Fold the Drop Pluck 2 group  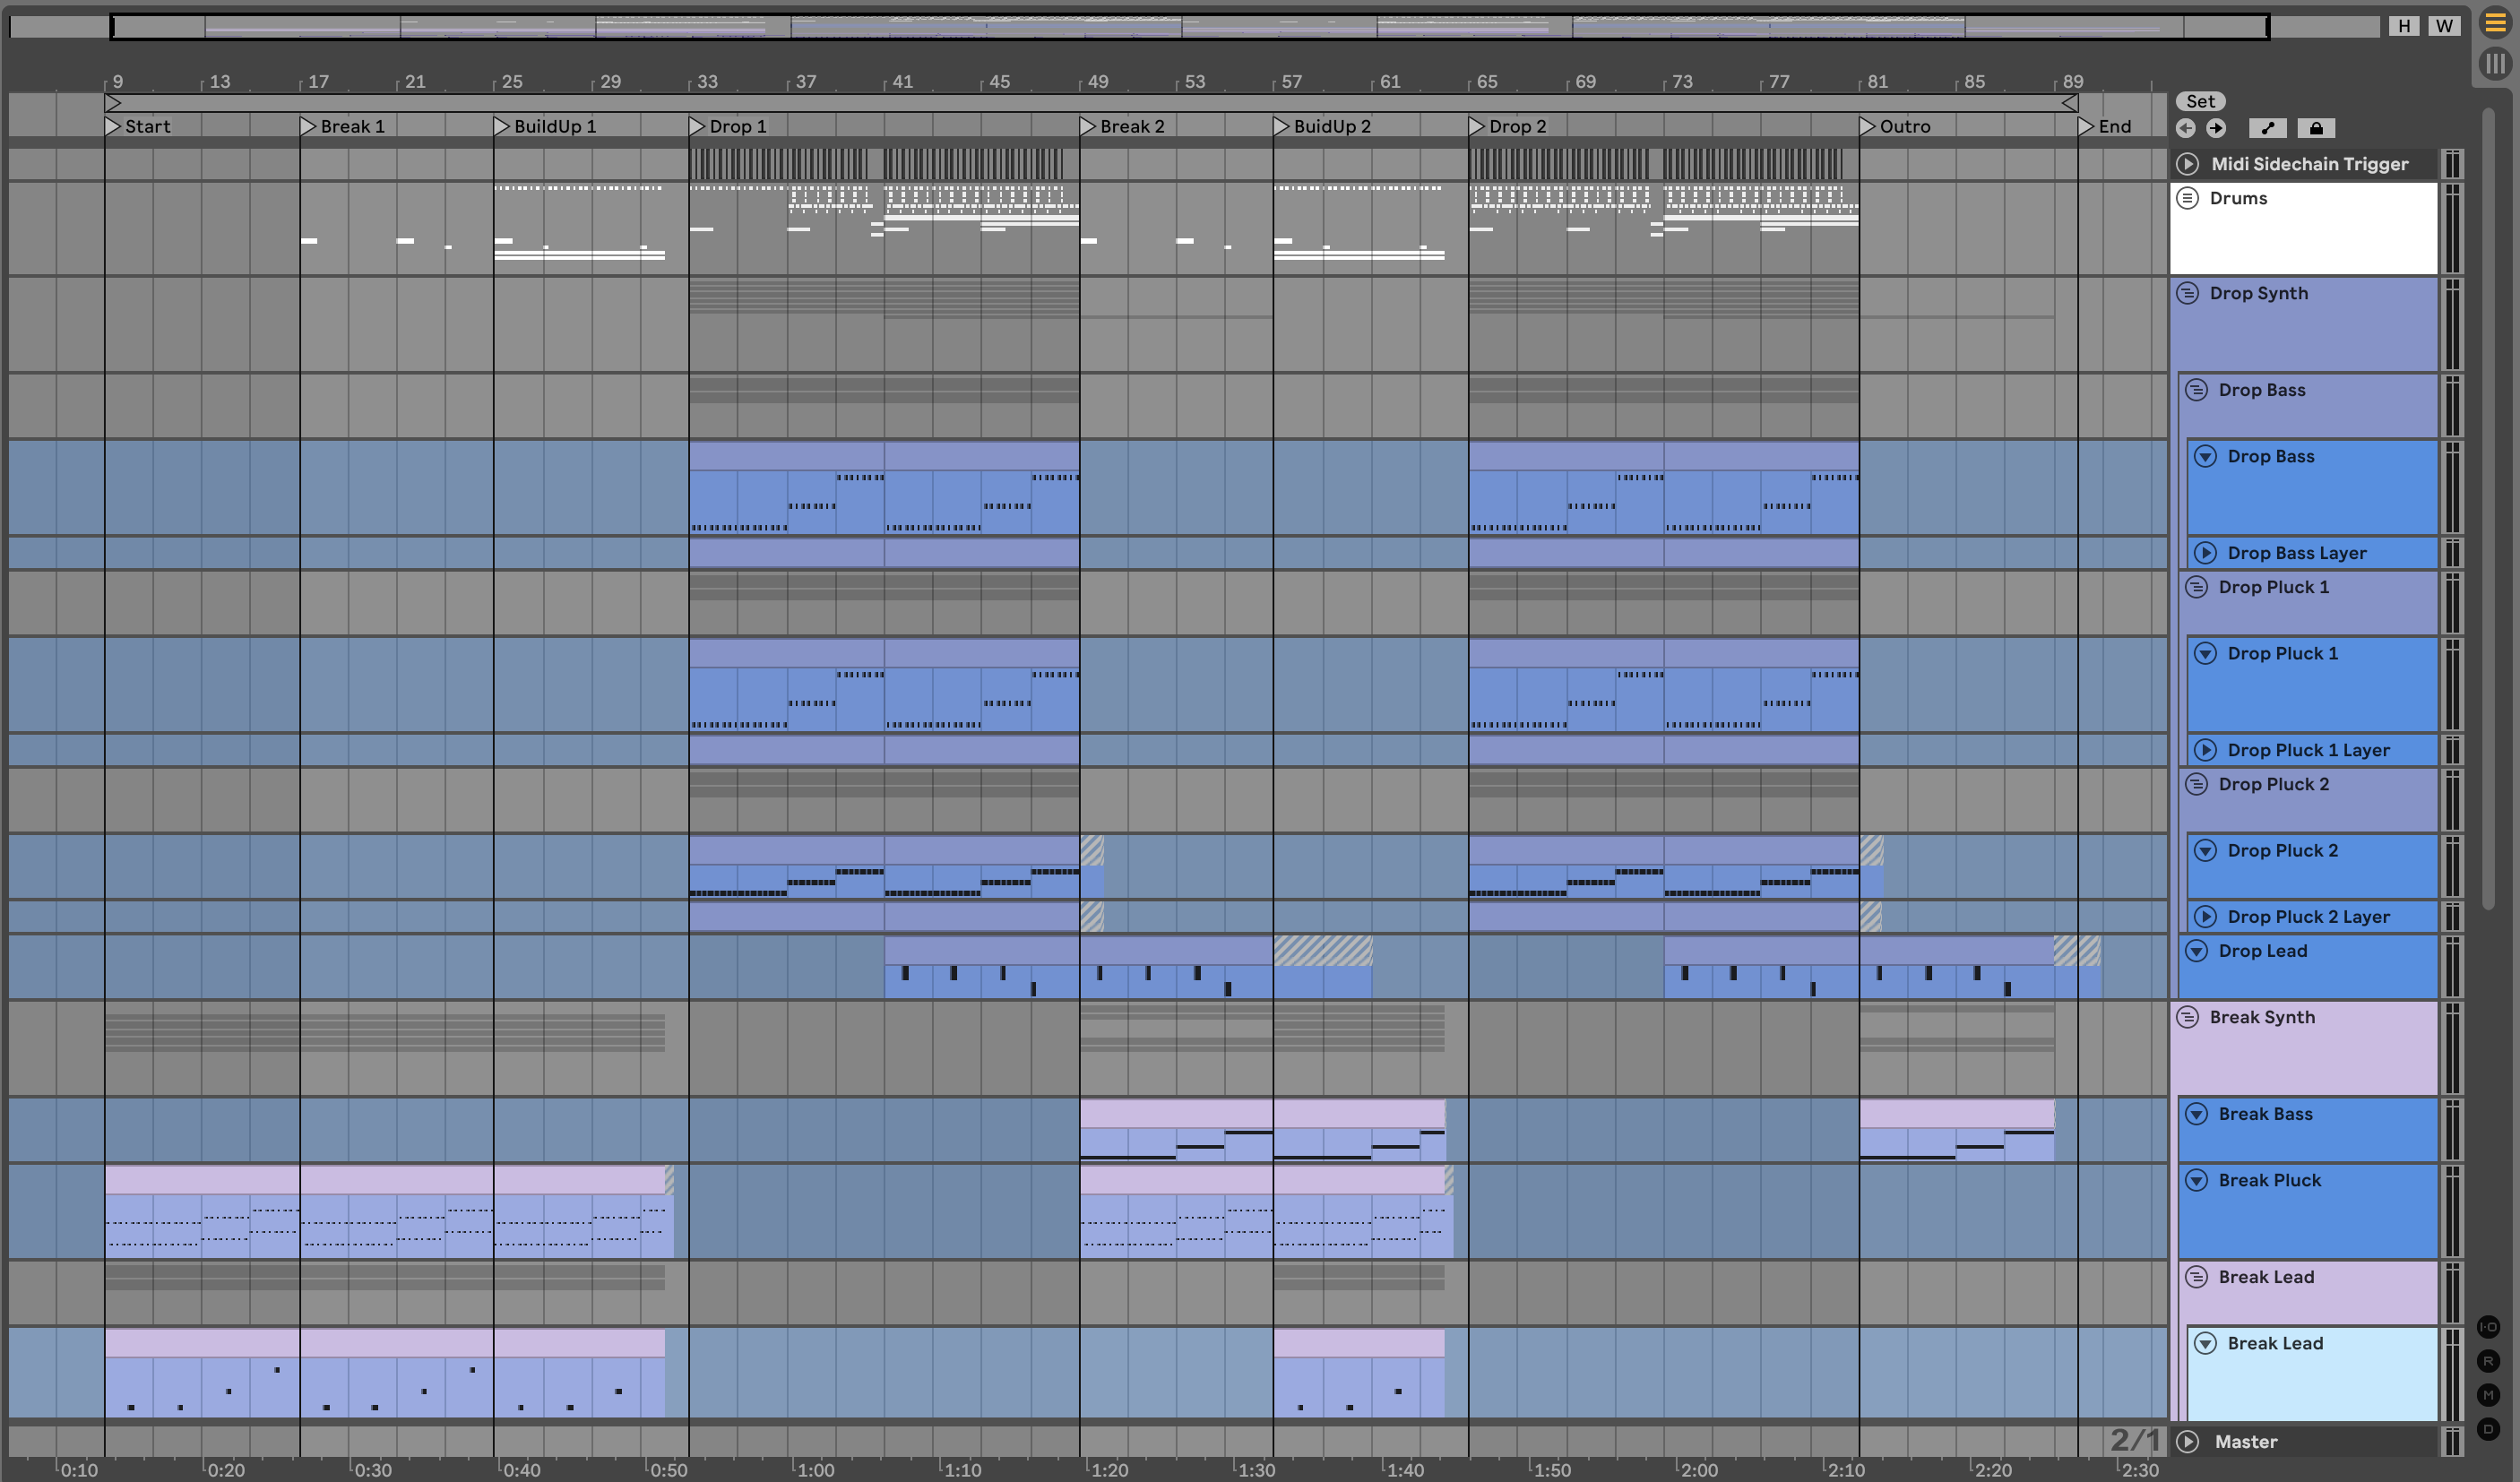2196,784
